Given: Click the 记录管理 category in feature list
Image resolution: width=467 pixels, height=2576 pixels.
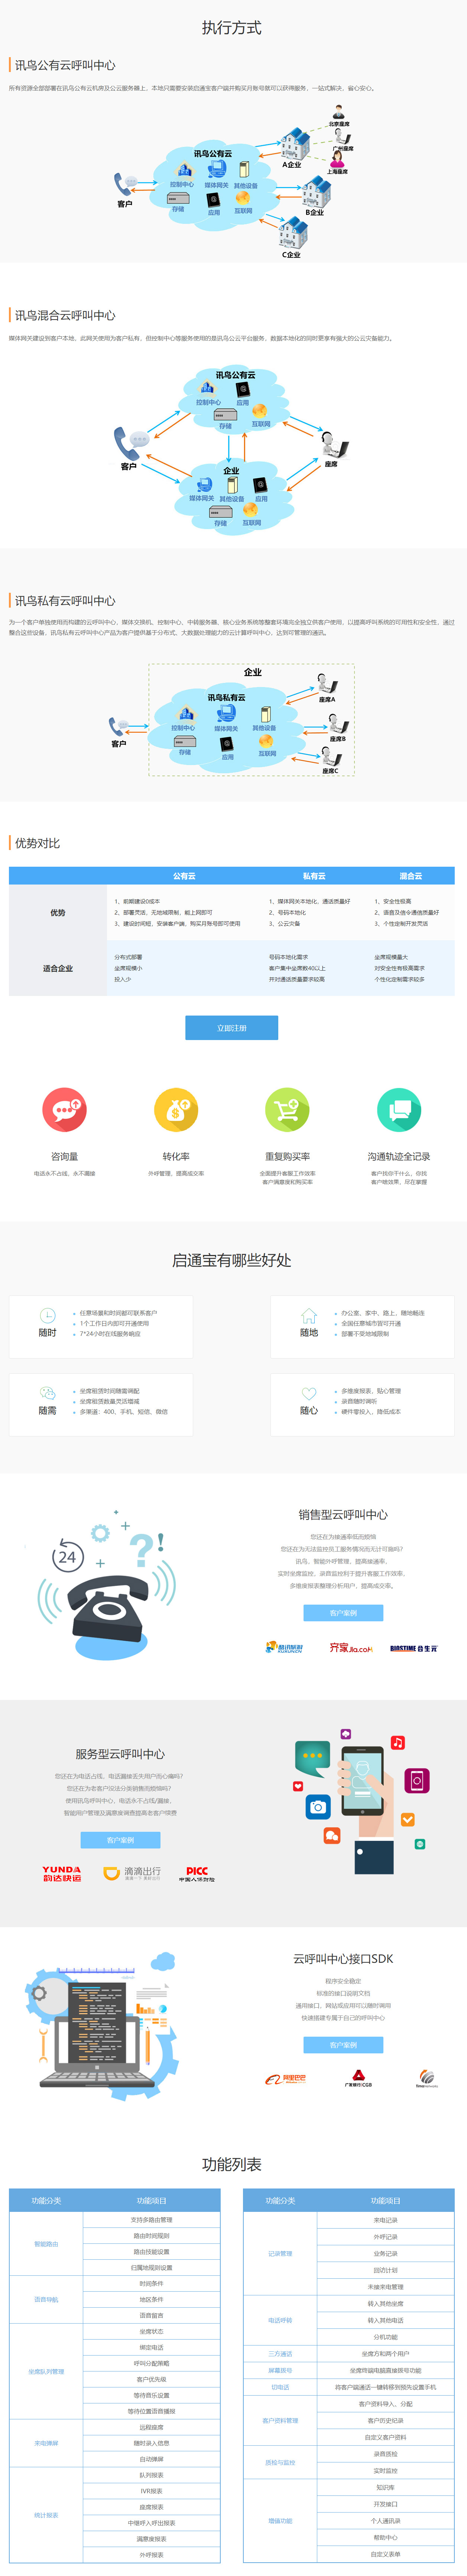Looking at the screenshot, I should 280,2254.
